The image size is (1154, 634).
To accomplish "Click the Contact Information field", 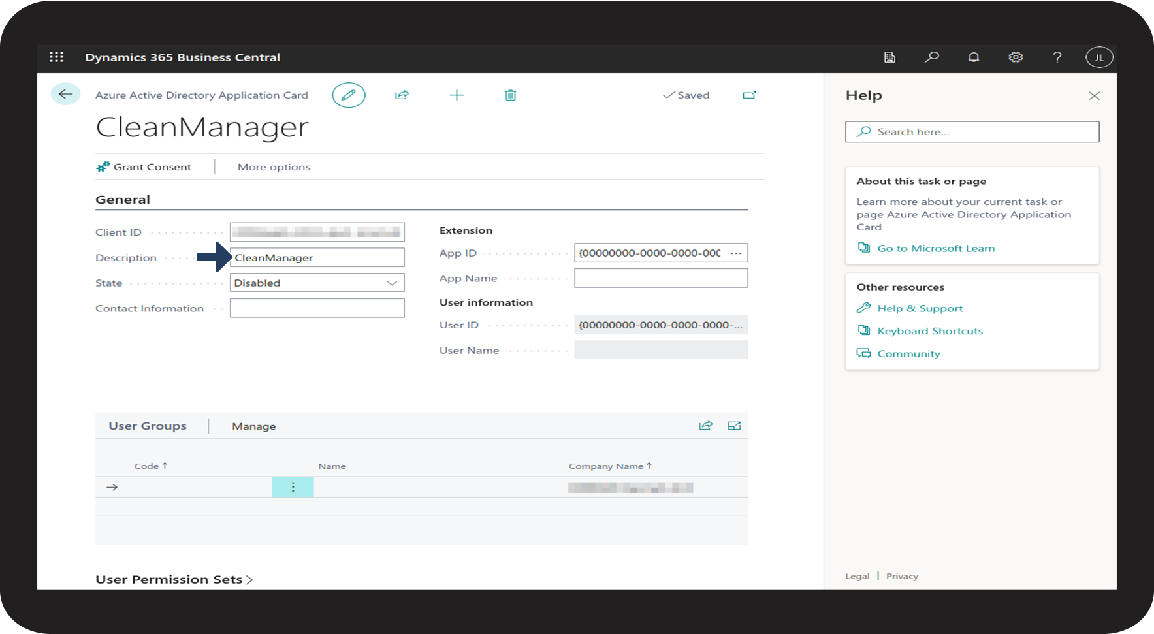I will pyautogui.click(x=317, y=308).
